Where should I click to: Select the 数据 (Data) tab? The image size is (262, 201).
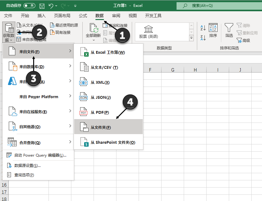[100, 16]
